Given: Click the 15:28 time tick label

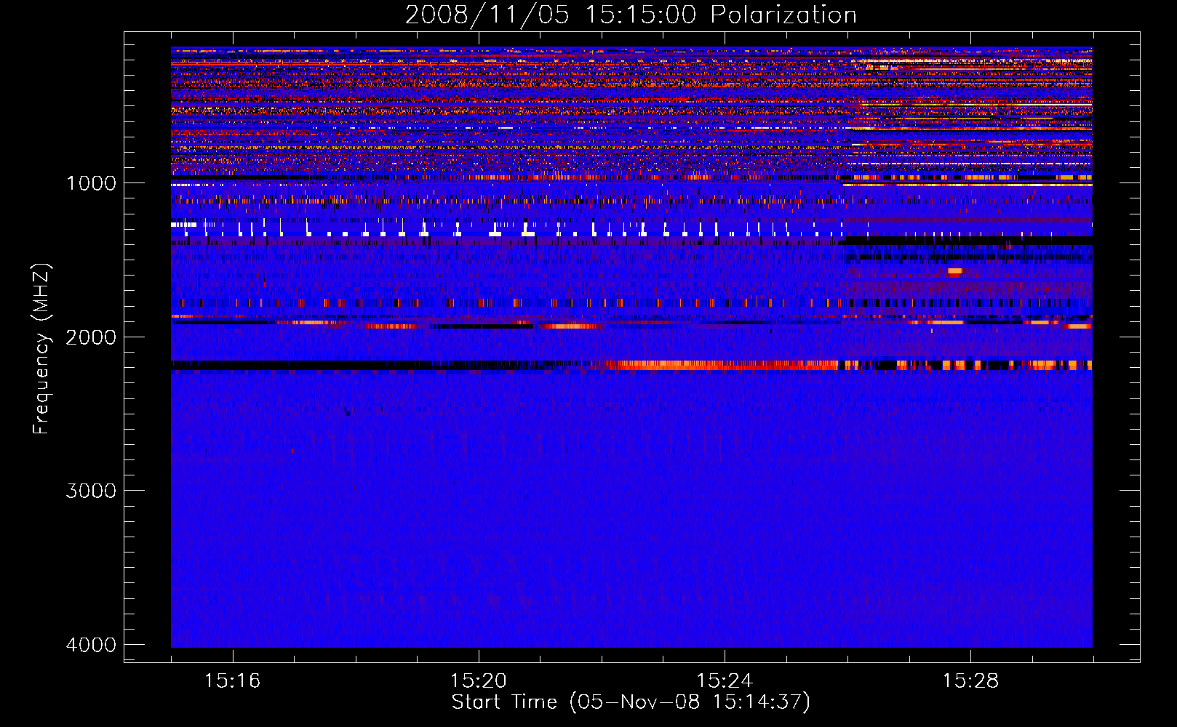Looking at the screenshot, I should pyautogui.click(x=970, y=680).
